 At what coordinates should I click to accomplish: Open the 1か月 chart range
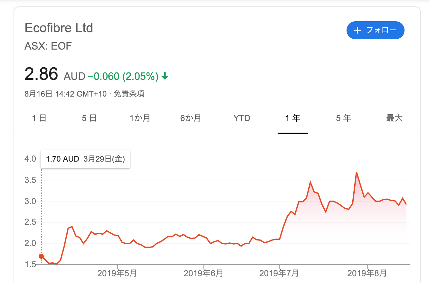pyautogui.click(x=140, y=118)
